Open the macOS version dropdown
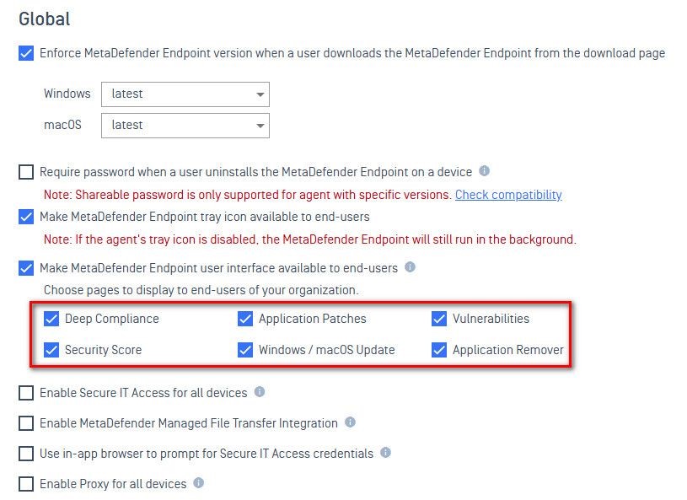Viewport: 687px width, 500px height. tap(185, 126)
